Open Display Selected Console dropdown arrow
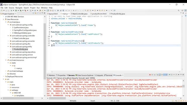Screen dimensions: 187x105 (174, 75)
